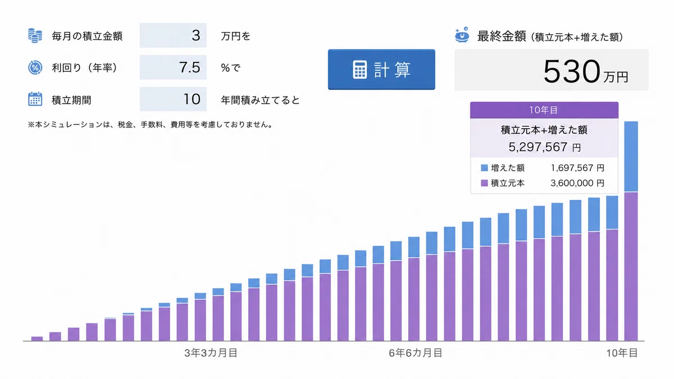Click the 3年3カ月目 axis label
This screenshot has height=379, width=674.
pos(210,353)
